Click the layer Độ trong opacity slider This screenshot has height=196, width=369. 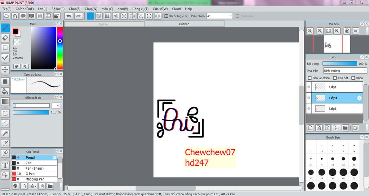[339, 63]
